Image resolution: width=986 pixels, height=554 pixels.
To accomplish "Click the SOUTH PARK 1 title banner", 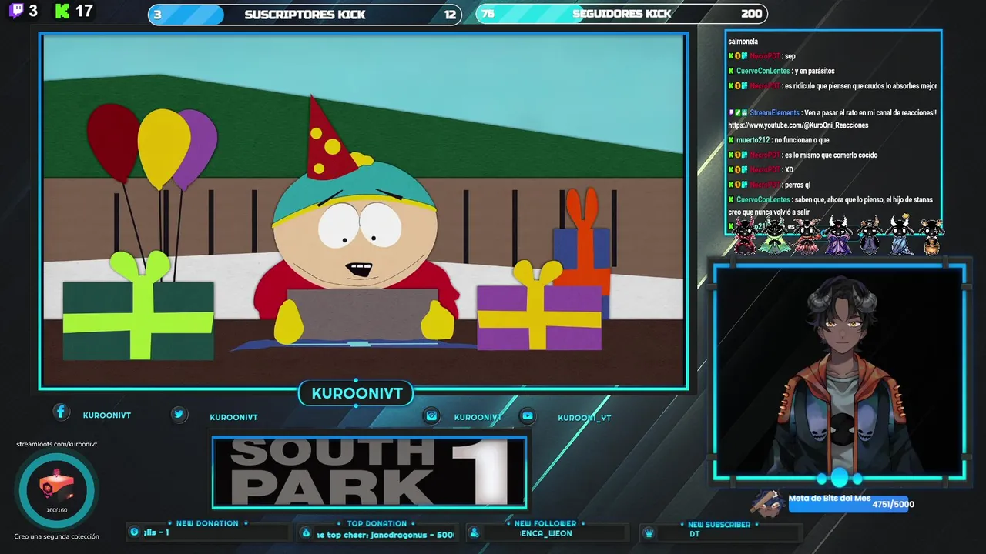I will click(370, 472).
